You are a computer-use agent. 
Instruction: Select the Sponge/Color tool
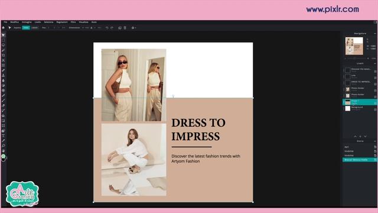(x=3, y=91)
